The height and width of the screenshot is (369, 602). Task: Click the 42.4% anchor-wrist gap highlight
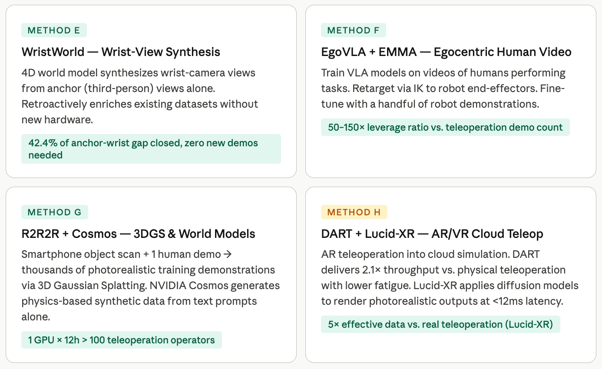[x=151, y=149]
